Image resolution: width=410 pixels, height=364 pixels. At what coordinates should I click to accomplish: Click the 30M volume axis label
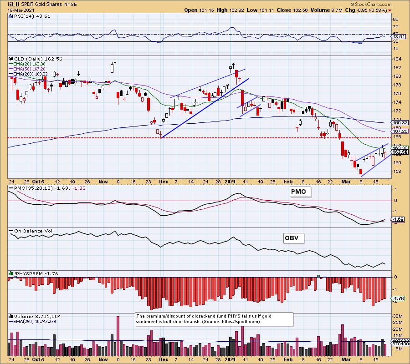(x=397, y=316)
